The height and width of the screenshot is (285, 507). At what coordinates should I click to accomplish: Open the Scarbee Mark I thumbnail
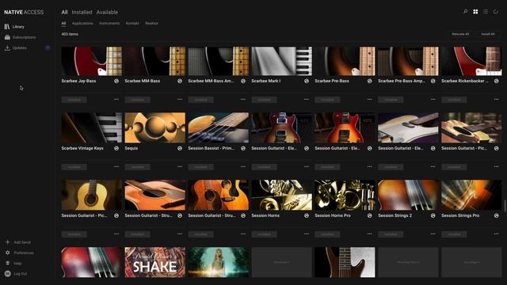click(x=282, y=61)
